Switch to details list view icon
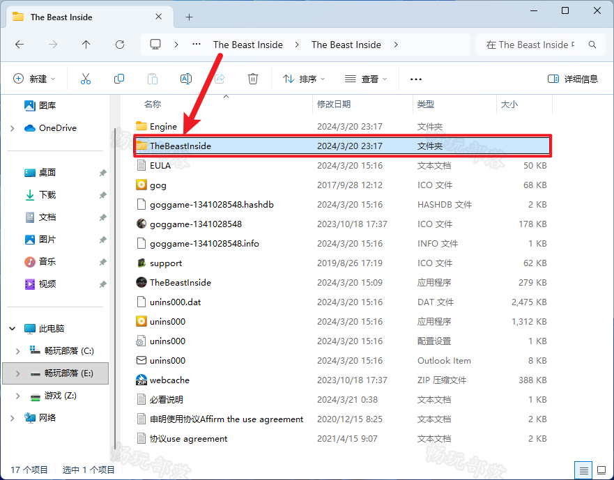Screen dimensions: 614x480 pos(583,470)
